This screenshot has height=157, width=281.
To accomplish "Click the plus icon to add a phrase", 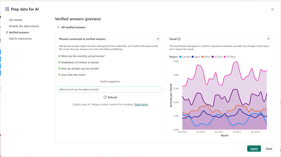I will (158, 39).
